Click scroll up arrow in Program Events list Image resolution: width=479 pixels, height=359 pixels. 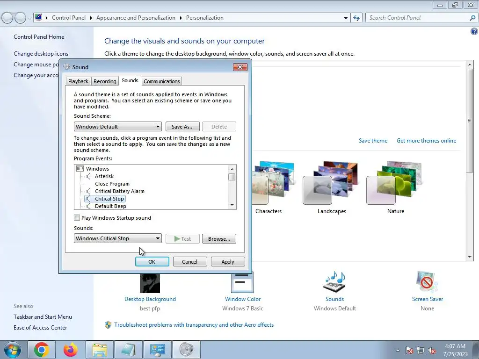click(x=232, y=169)
